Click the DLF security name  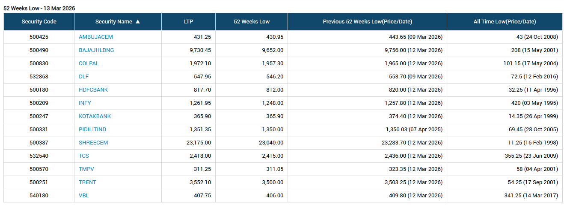click(x=83, y=77)
